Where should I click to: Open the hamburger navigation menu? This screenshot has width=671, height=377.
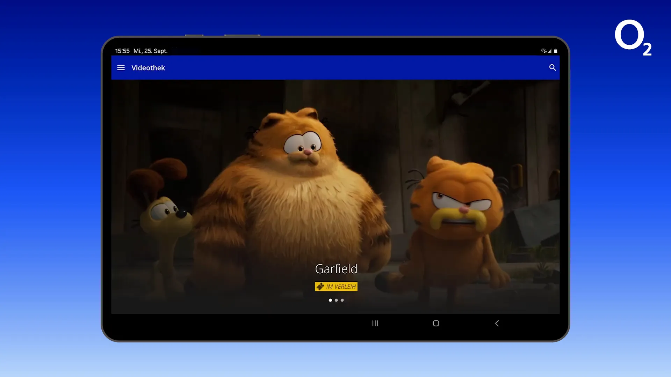pyautogui.click(x=121, y=68)
